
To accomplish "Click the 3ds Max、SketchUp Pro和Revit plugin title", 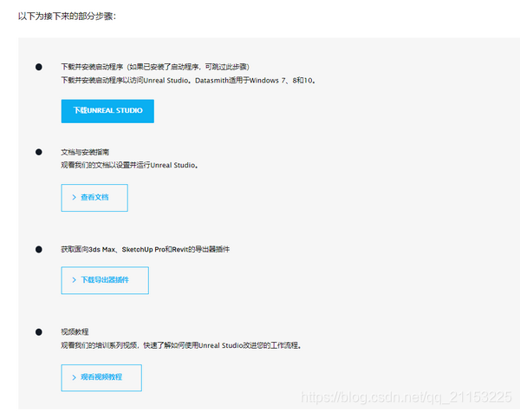I will pyautogui.click(x=145, y=249).
